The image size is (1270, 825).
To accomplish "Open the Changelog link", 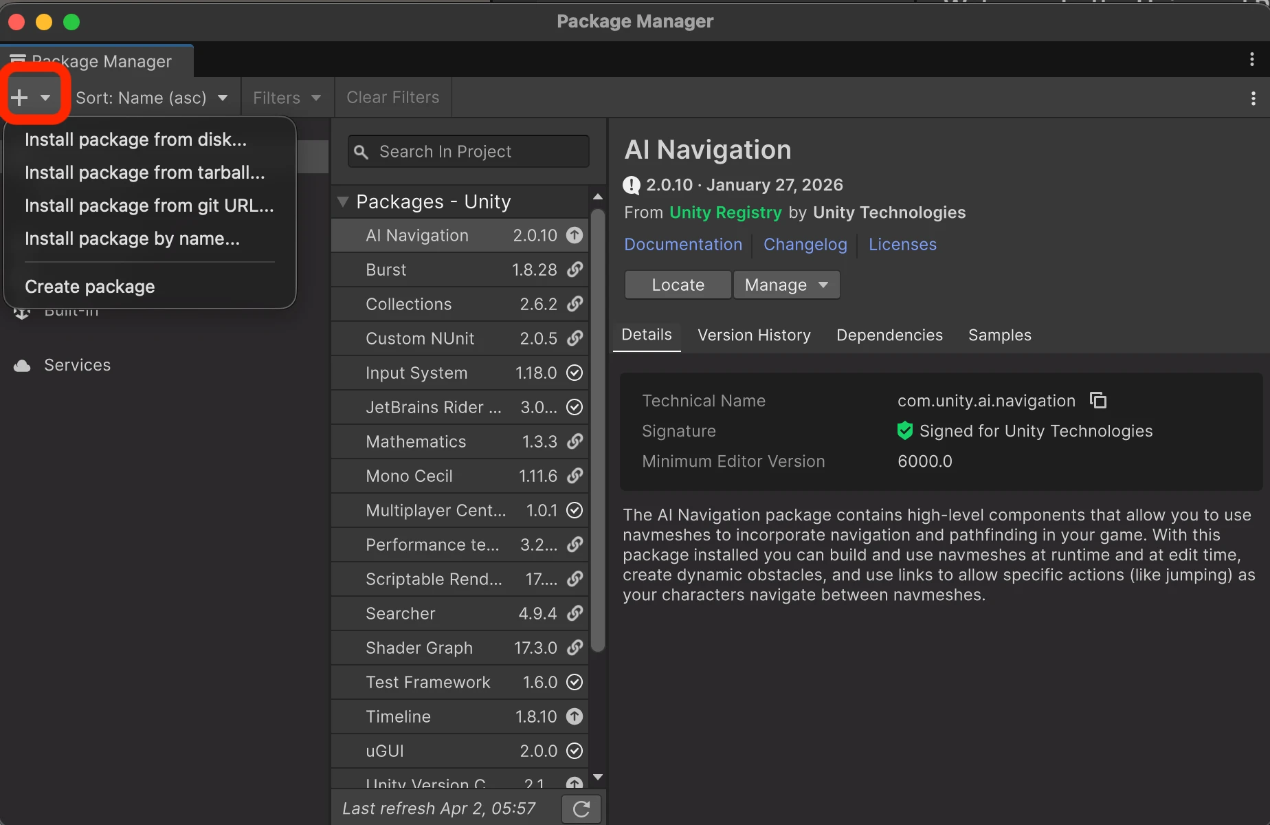I will pyautogui.click(x=805, y=245).
